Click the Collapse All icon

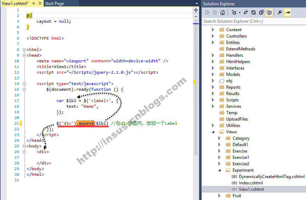[x=261, y=12]
